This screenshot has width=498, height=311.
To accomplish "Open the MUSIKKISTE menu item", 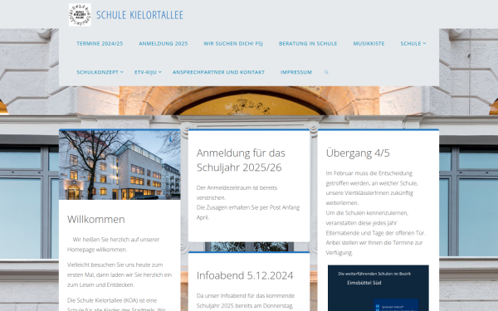I will [369, 43].
